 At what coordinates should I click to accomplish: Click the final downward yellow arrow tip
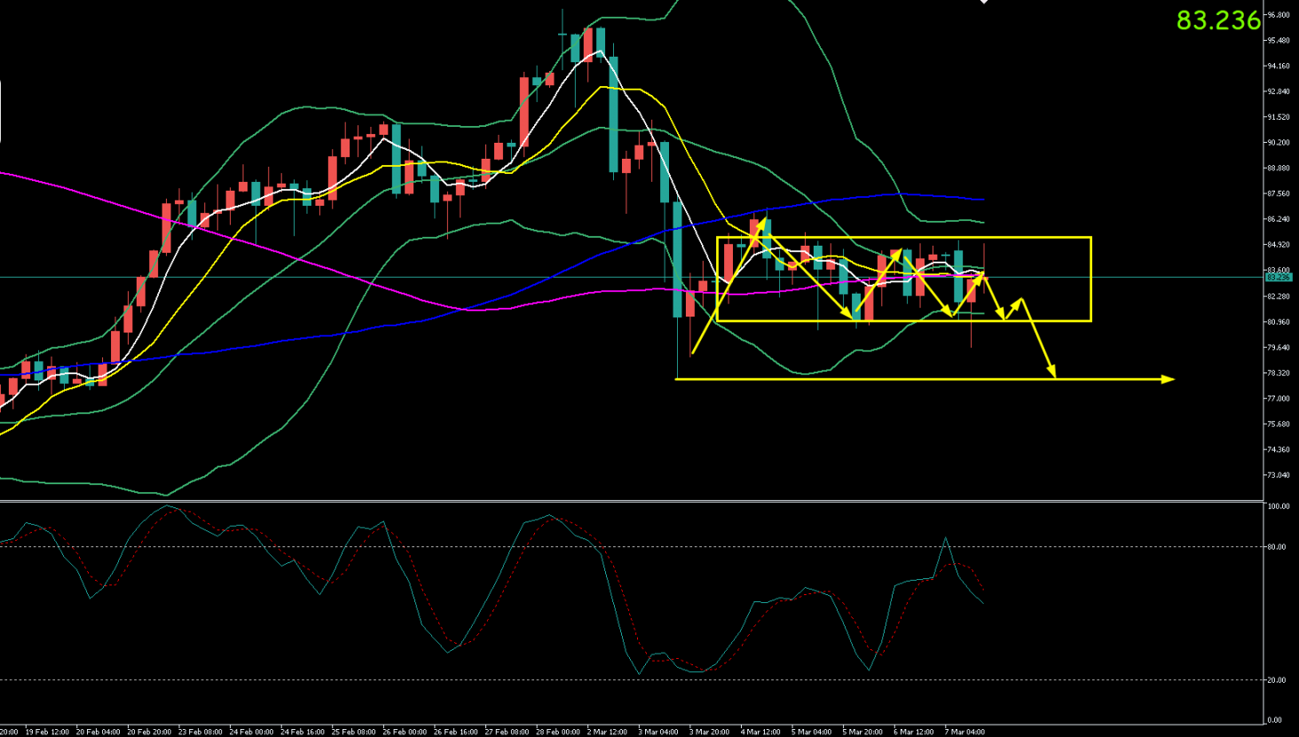click(1054, 375)
